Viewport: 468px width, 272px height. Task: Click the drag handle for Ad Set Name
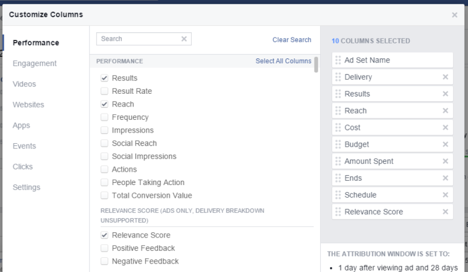tap(338, 60)
